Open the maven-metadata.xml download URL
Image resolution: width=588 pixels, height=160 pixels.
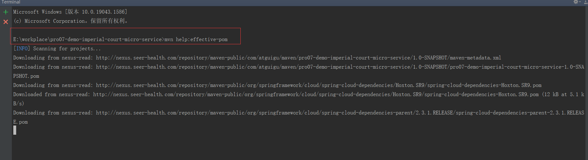coord(298,58)
